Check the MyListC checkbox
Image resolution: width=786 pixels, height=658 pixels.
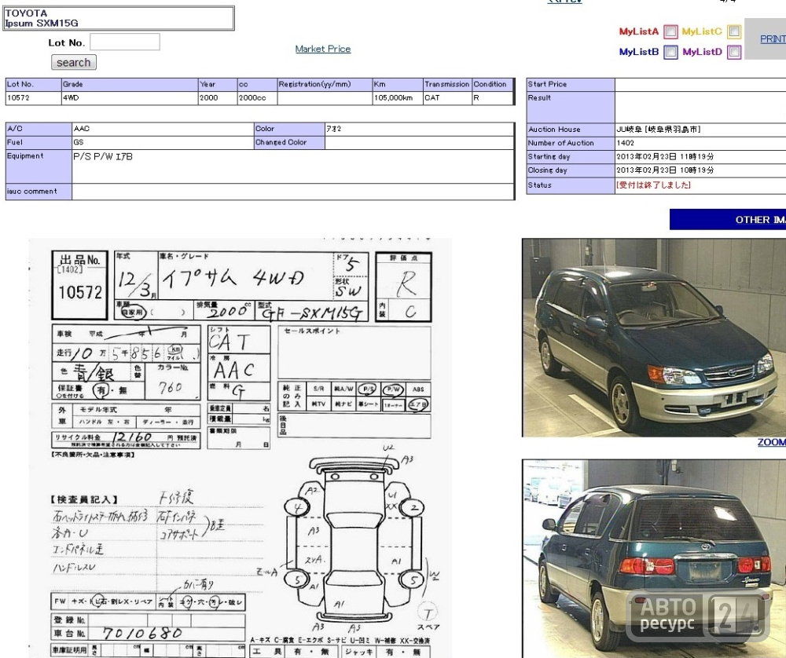point(734,32)
